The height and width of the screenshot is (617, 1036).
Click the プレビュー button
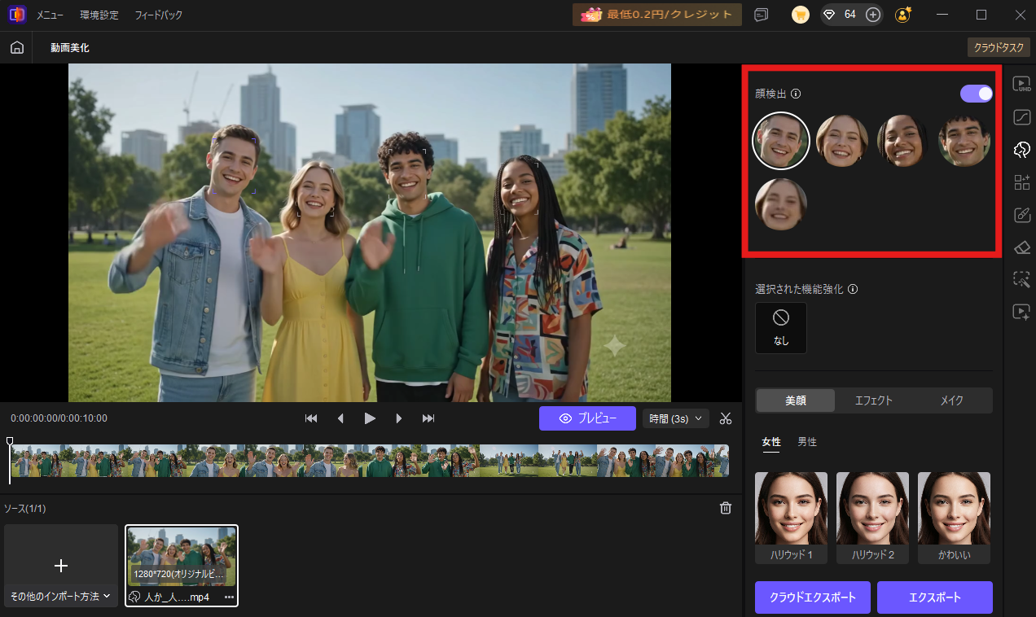pos(587,418)
